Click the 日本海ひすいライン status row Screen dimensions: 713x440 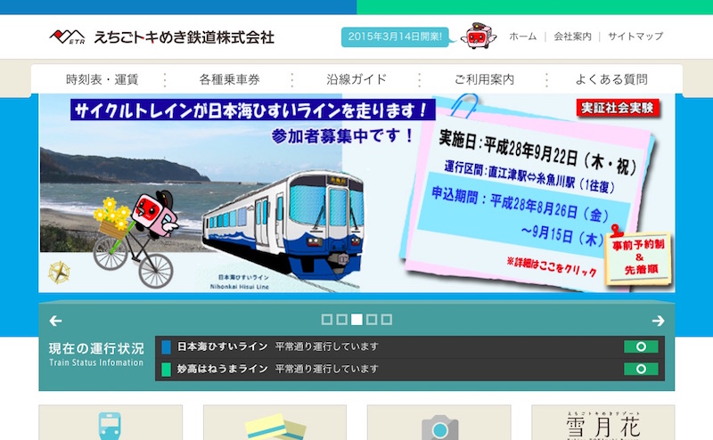(x=410, y=346)
